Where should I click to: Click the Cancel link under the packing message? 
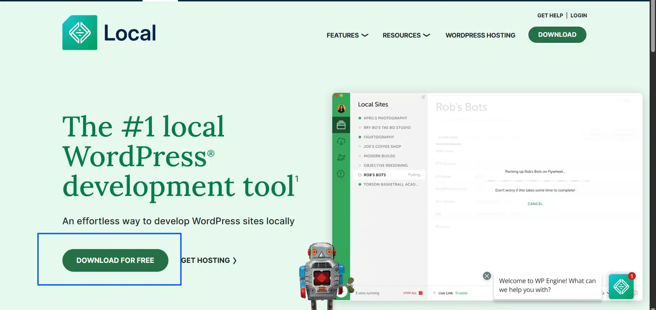tap(535, 204)
